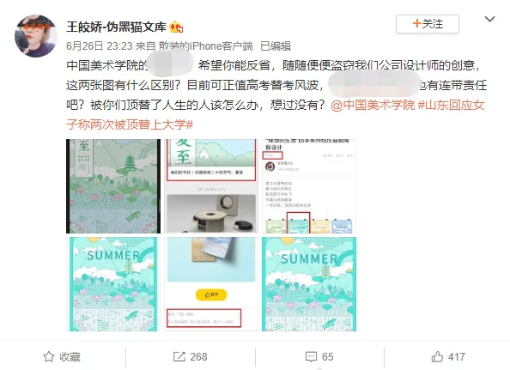Follow the user with +关注 button

tap(428, 24)
